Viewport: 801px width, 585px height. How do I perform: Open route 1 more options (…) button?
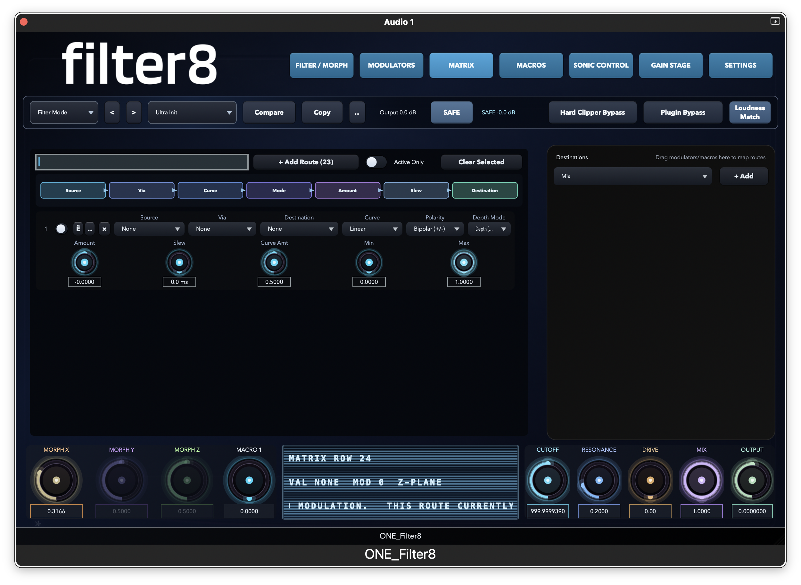90,229
